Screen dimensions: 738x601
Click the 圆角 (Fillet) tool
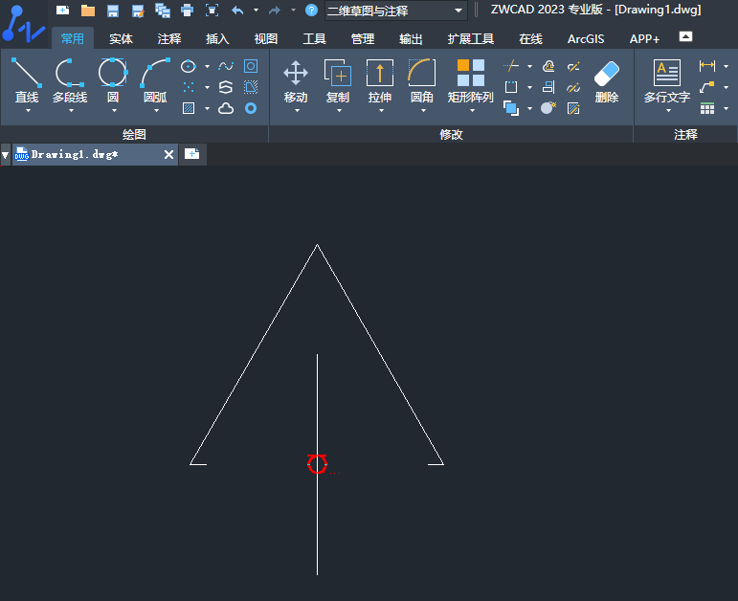pyautogui.click(x=422, y=81)
